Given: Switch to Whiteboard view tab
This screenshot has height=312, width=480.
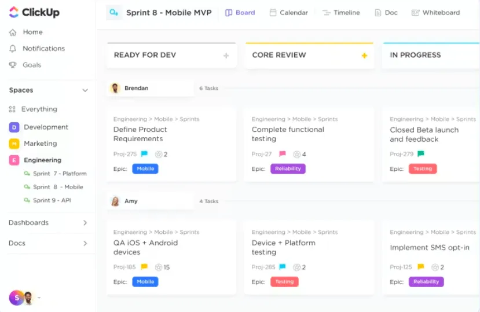Looking at the screenshot, I should pyautogui.click(x=435, y=13).
